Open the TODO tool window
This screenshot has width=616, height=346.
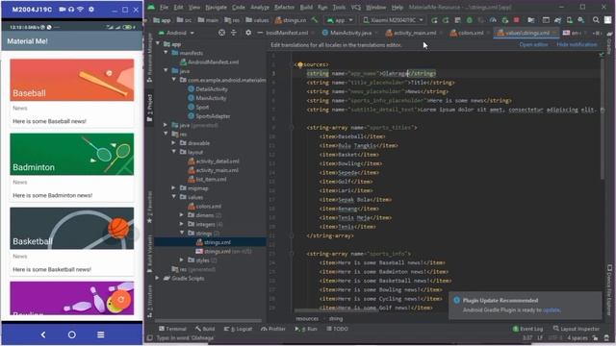coord(338,329)
